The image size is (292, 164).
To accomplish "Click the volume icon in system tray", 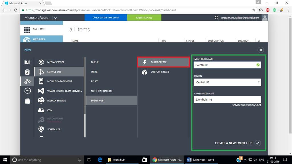I will 255,160.
